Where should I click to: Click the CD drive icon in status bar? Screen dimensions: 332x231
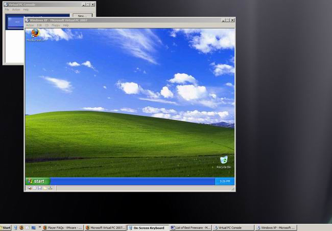(35, 188)
